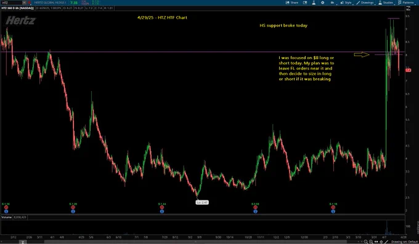The image size is (419, 244).
Task: Open the Style menu
Action: tap(346, 2)
